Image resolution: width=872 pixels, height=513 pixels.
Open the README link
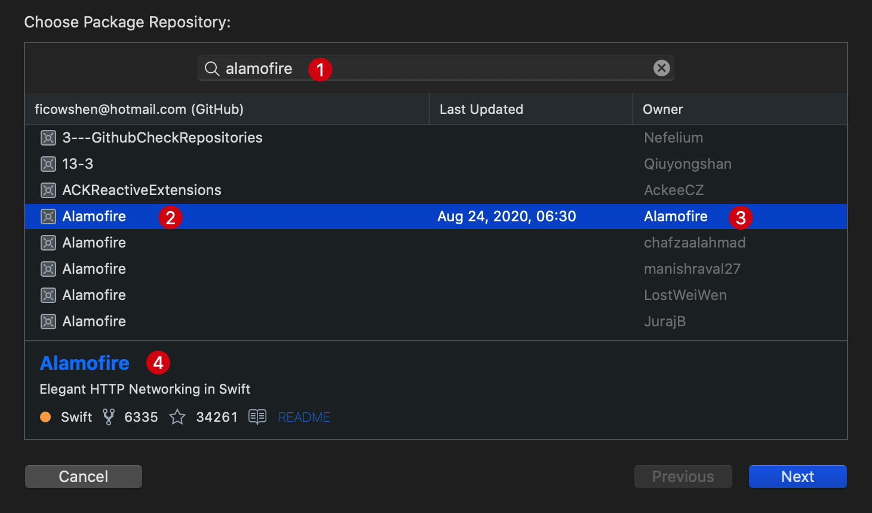(304, 417)
